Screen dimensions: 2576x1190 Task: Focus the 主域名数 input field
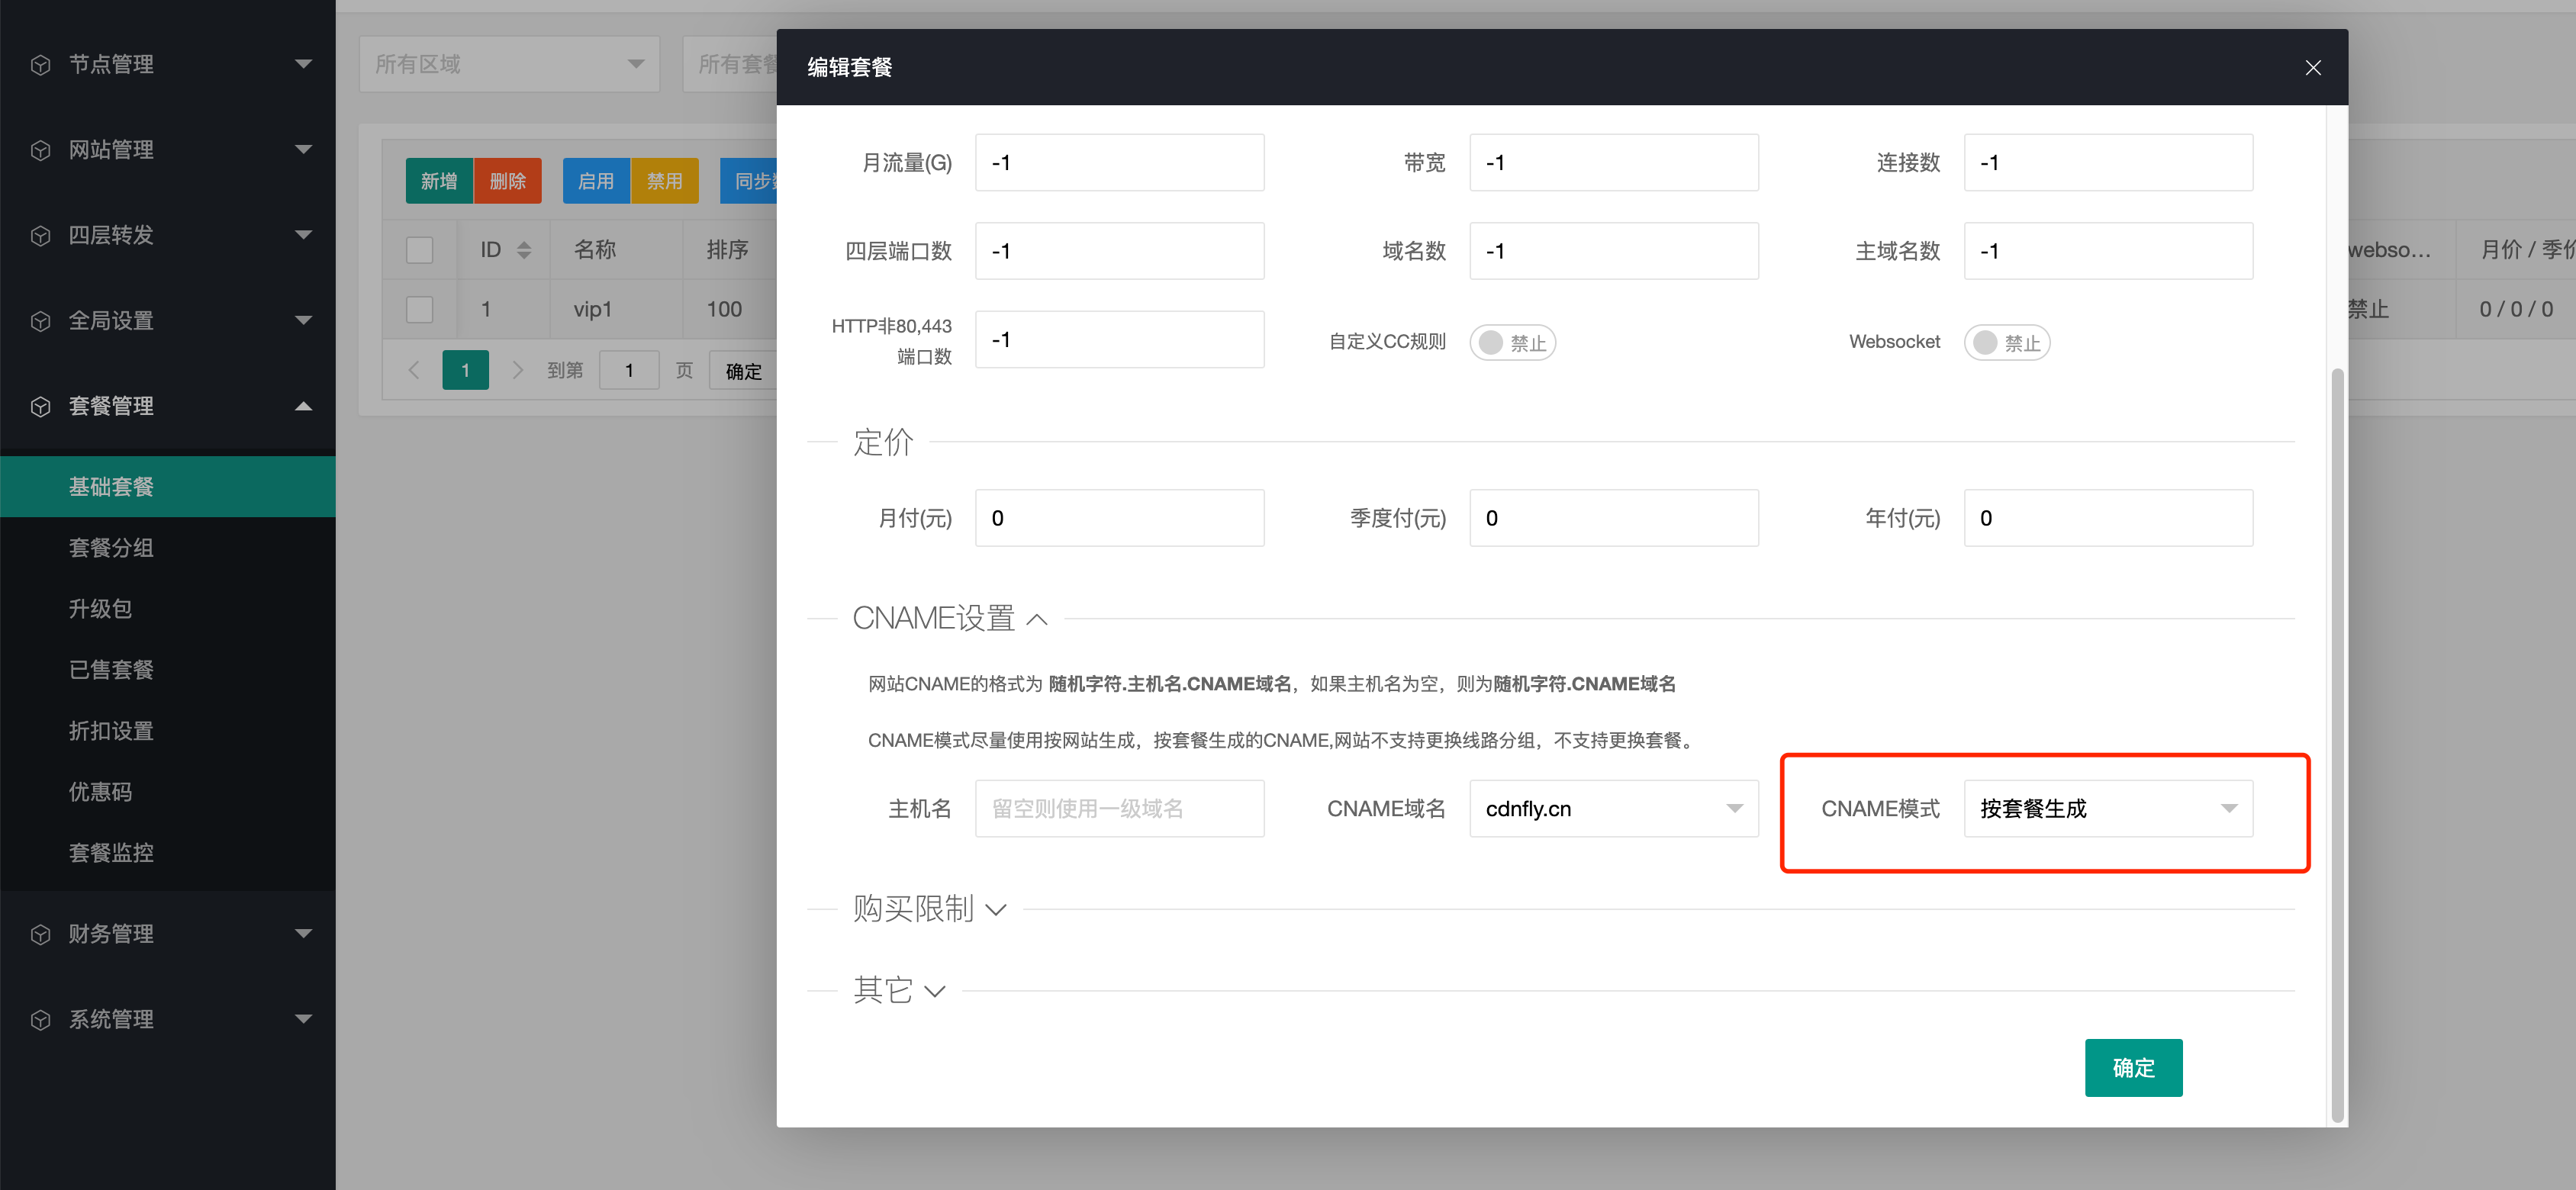pyautogui.click(x=2108, y=250)
